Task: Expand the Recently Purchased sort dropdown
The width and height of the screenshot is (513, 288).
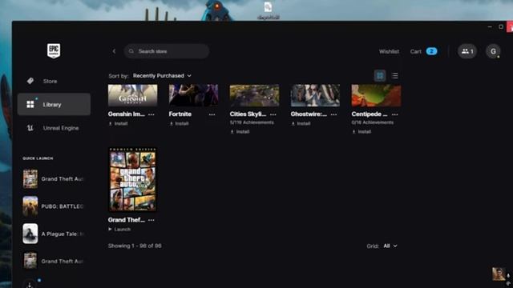Action: click(x=162, y=76)
